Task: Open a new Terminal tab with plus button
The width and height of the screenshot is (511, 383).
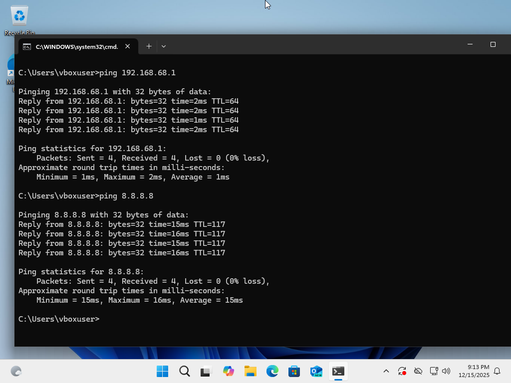Action: pos(149,46)
